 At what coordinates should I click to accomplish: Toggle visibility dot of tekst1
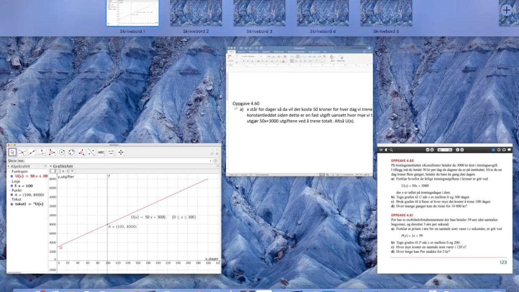(x=12, y=204)
